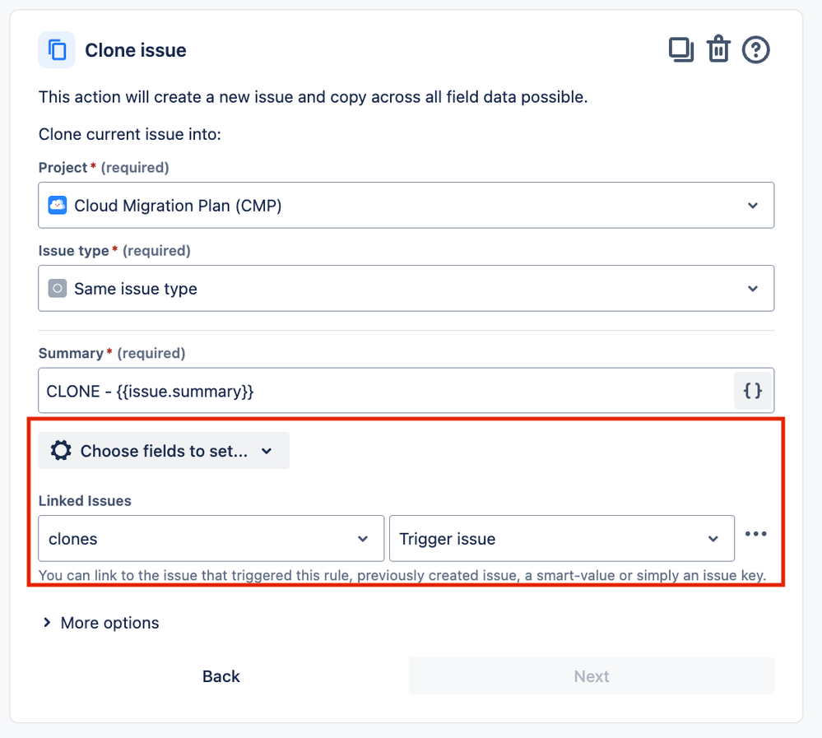Open the Project dropdown

click(x=406, y=205)
